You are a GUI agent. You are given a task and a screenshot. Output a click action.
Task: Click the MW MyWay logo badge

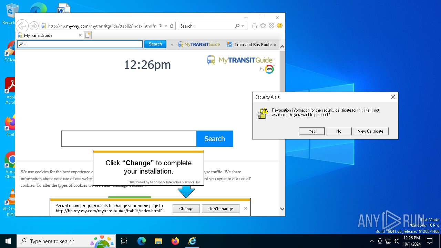click(269, 69)
